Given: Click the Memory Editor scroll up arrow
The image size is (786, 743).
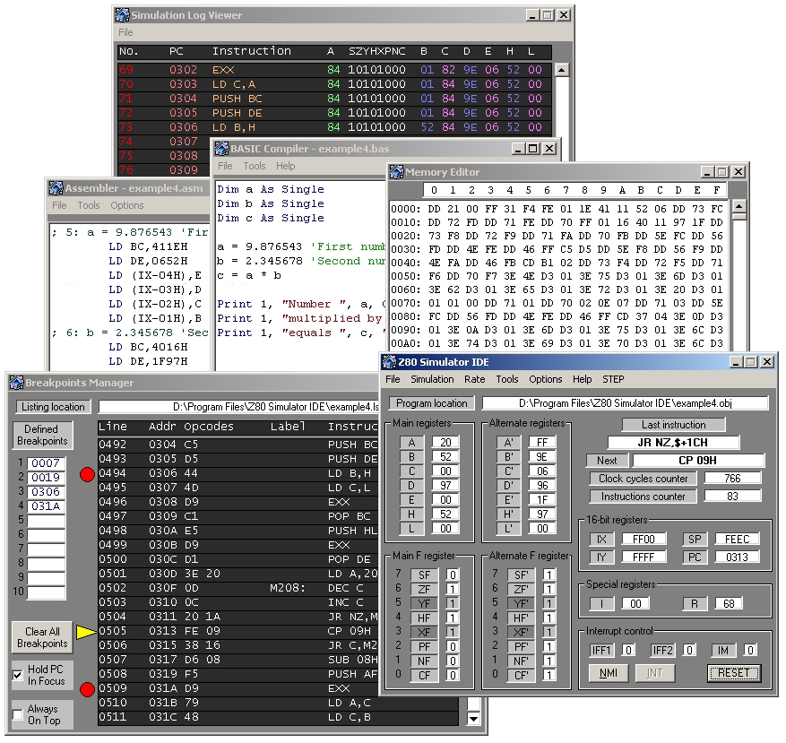Looking at the screenshot, I should (739, 206).
